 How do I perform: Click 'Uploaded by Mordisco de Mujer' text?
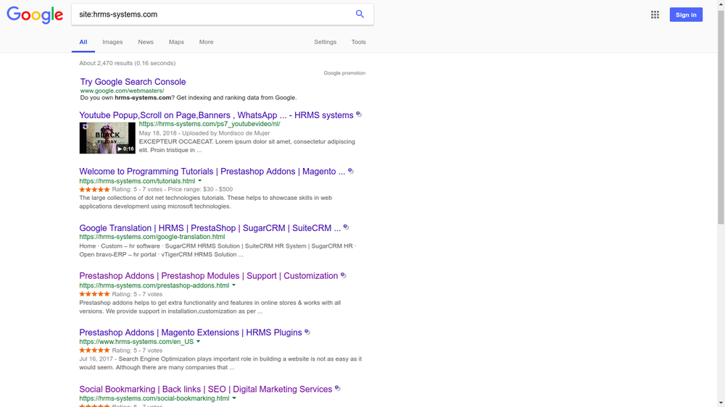(x=225, y=133)
